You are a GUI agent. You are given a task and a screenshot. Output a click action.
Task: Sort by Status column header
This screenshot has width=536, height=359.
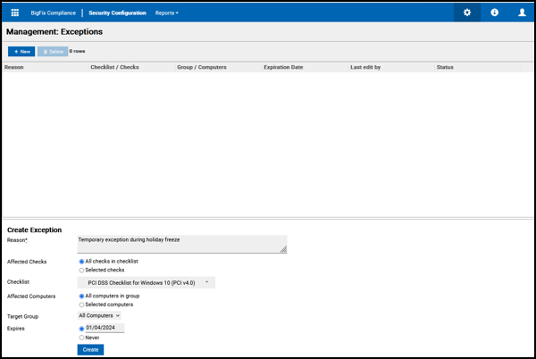478,67
